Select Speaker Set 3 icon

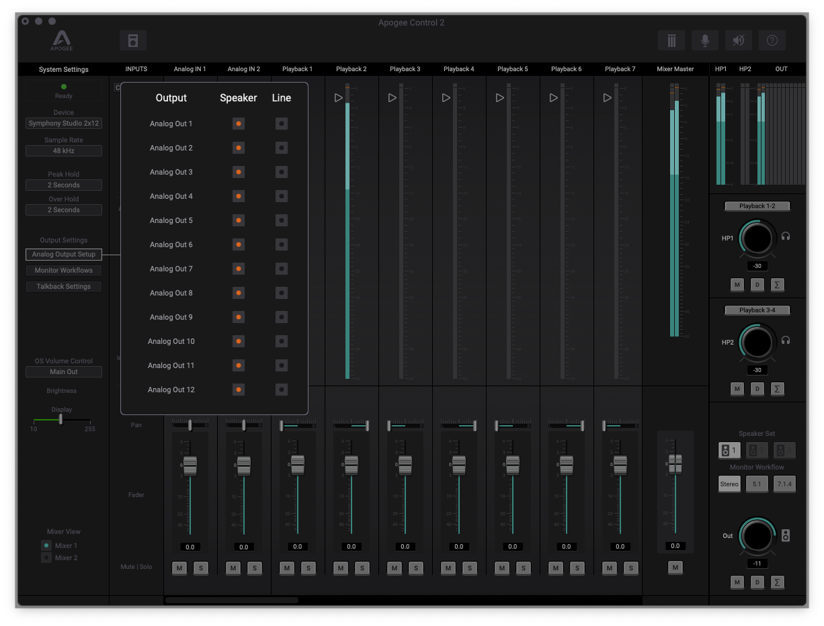point(784,451)
